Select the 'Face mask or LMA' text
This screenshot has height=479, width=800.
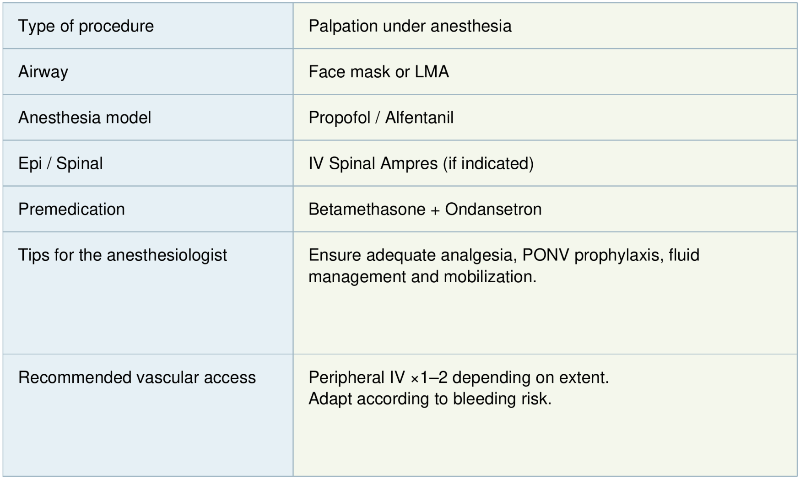(378, 72)
